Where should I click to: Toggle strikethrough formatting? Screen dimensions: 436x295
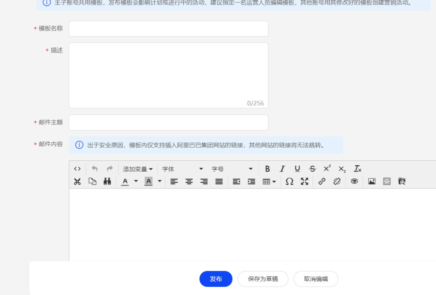[312, 168]
